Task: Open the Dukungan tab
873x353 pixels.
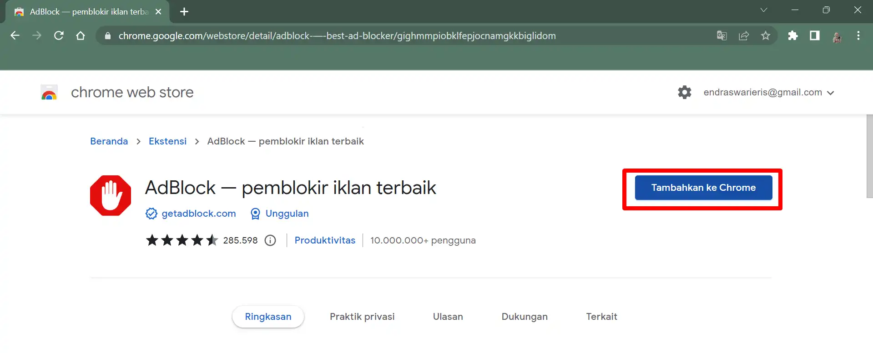Action: pyautogui.click(x=525, y=317)
